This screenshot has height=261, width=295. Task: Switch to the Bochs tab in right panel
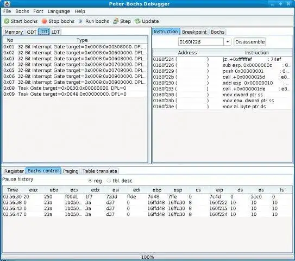click(218, 32)
